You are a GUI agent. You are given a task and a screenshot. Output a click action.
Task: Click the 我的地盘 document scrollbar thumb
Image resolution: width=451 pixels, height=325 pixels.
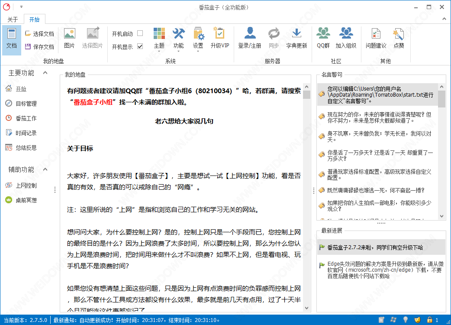click(306, 94)
